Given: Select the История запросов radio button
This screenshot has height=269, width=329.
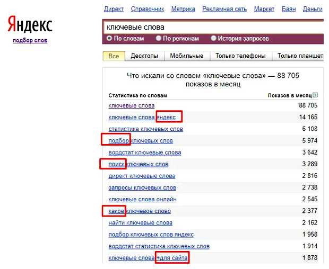Looking at the screenshot, I should click(x=213, y=38).
